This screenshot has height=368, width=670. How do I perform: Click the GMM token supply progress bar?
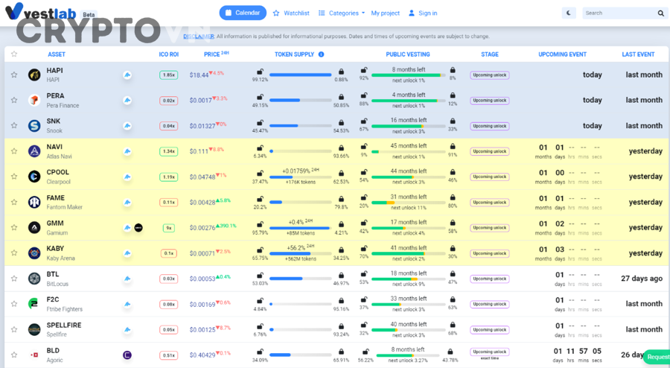tap(301, 228)
